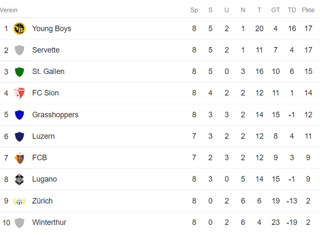Click the dark navy Luzern shield icon
Viewport: 320px width, 235px height.
[19, 136]
